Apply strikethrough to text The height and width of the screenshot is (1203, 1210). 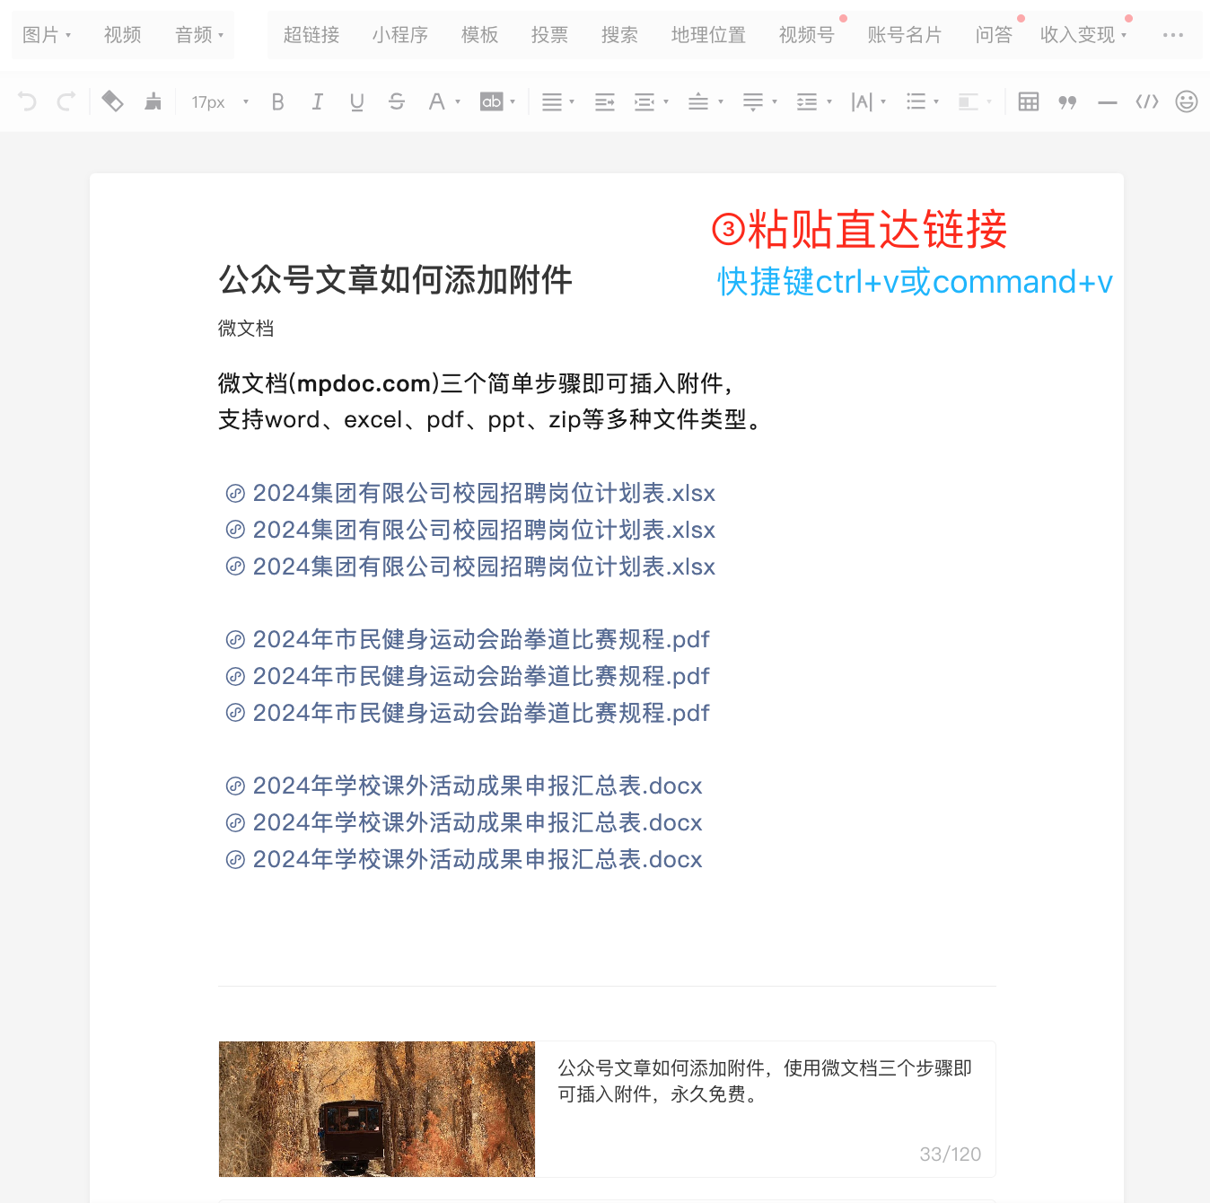coord(396,101)
